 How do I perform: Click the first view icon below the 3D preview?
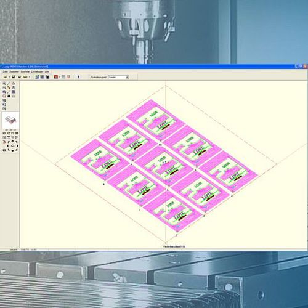tap(4, 133)
